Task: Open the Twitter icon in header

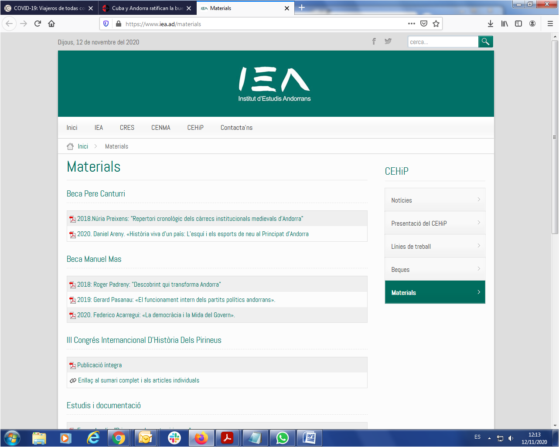Action: pos(388,41)
